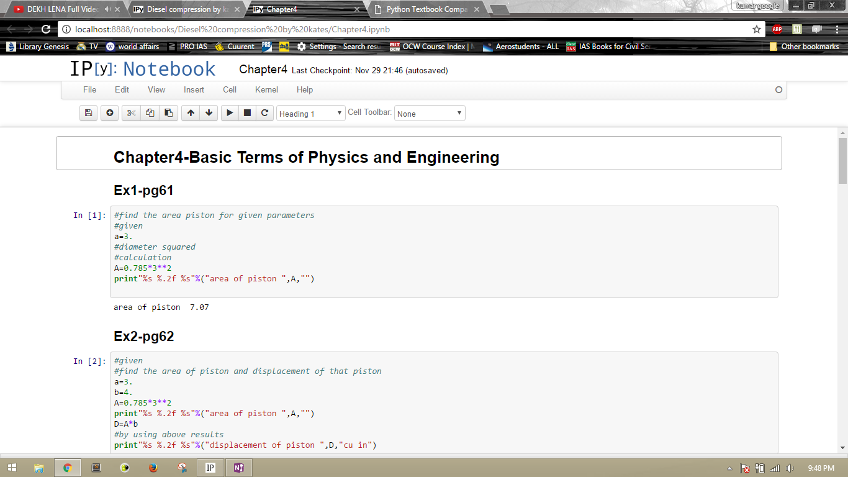This screenshot has height=477, width=848.
Task: Click the Chapter4 notebook title to rename
Action: click(263, 70)
